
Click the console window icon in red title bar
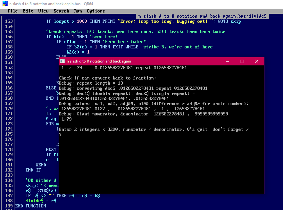(62, 61)
